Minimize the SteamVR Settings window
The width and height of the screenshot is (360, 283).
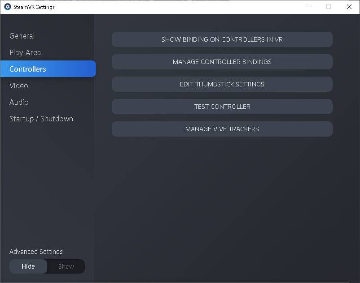(x=308, y=7)
